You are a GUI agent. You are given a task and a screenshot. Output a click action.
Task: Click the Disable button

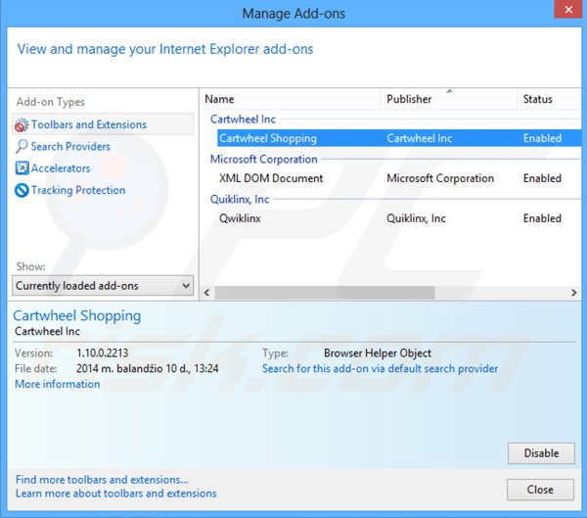tap(541, 453)
